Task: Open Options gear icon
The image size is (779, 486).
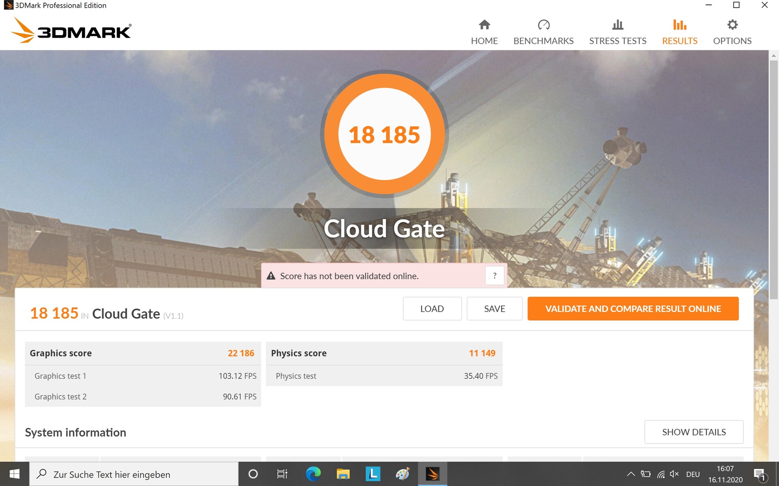Action: tap(732, 25)
